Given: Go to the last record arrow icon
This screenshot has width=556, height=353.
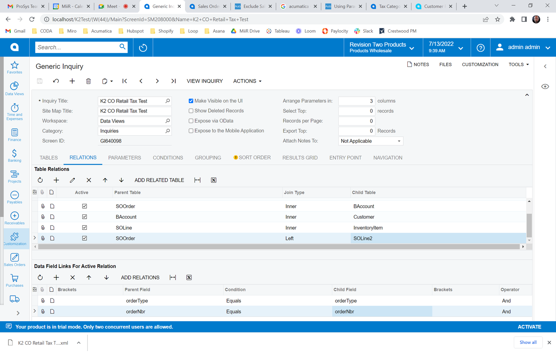Looking at the screenshot, I should (x=174, y=81).
